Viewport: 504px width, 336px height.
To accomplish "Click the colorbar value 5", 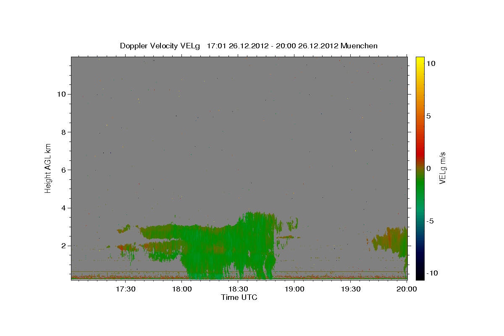I will click(428, 116).
